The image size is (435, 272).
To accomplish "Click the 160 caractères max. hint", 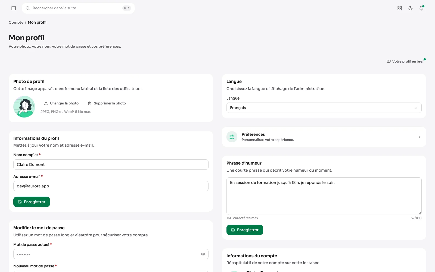I will click(243, 218).
